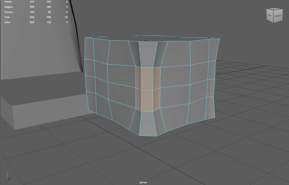The width and height of the screenshot is (289, 185).
Task: Click the Verts total count 197
Action: click(x=32, y=2)
